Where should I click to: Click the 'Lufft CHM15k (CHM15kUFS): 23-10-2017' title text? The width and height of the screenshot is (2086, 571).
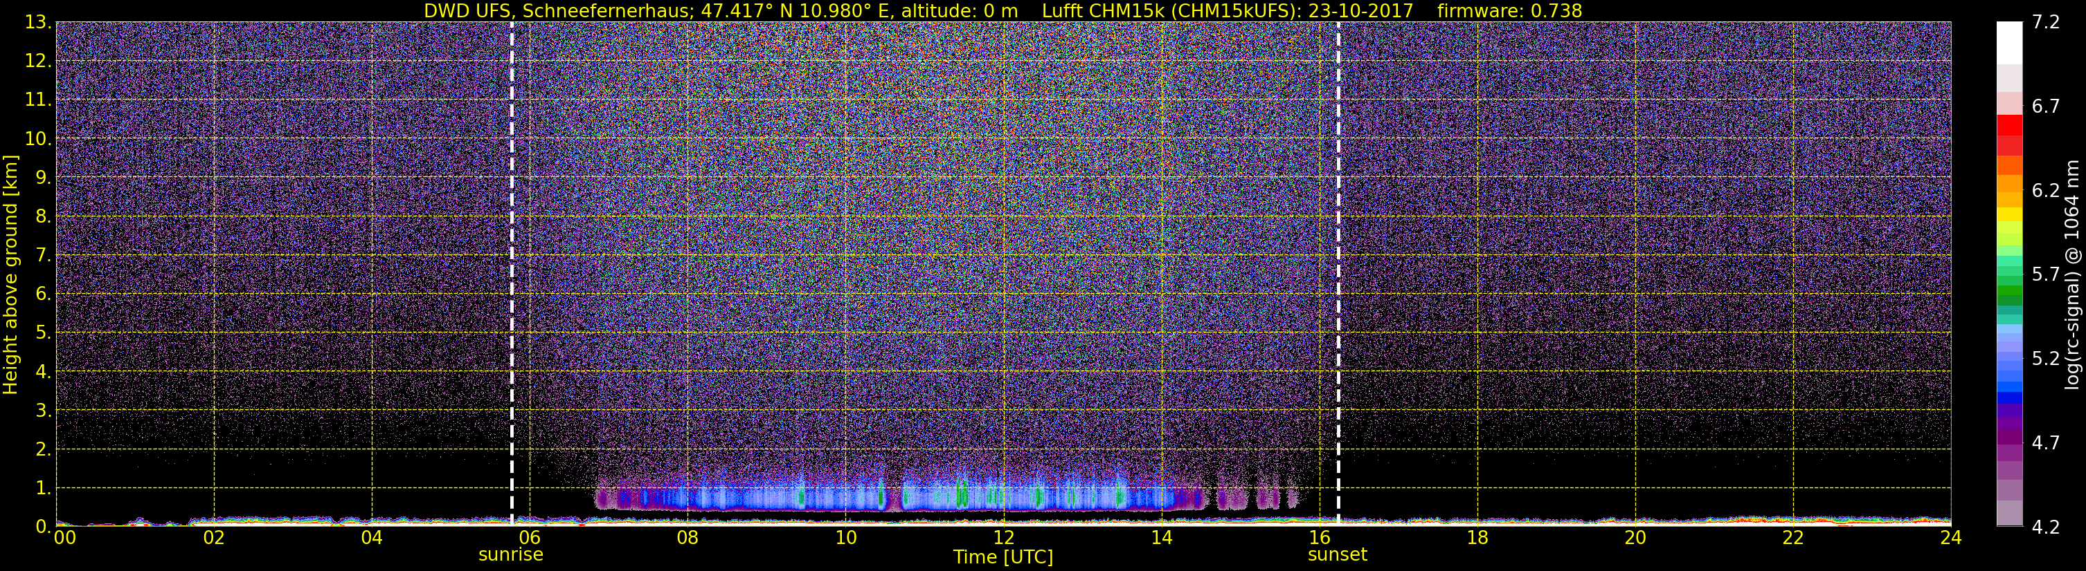pos(1228,10)
